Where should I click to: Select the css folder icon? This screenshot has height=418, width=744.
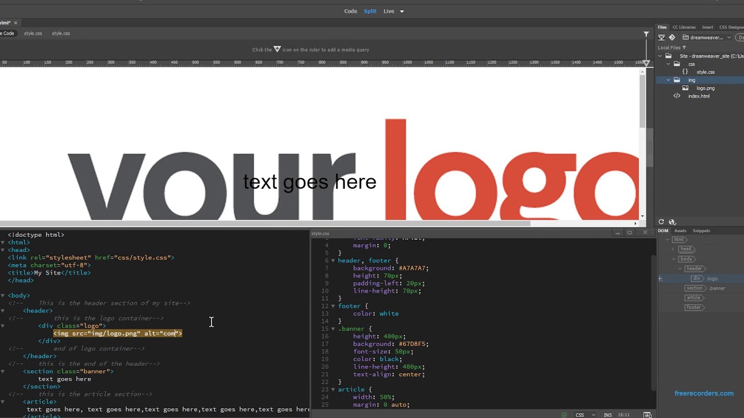tap(677, 64)
